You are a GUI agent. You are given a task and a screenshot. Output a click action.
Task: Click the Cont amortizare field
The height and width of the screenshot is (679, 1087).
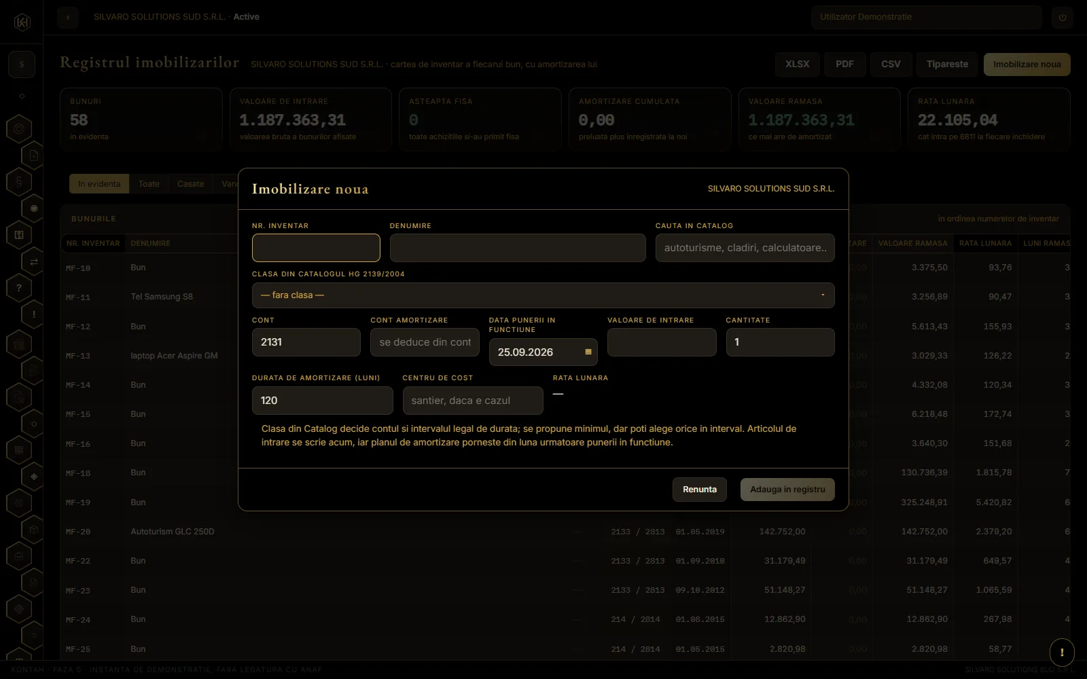[425, 342]
